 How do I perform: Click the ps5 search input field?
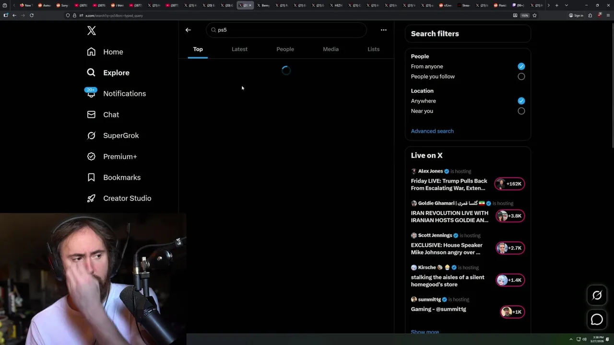[x=286, y=30]
